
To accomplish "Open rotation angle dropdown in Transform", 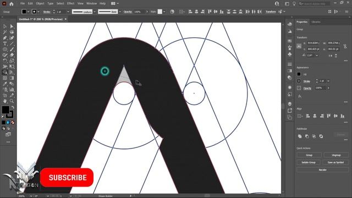I will coord(317,56).
